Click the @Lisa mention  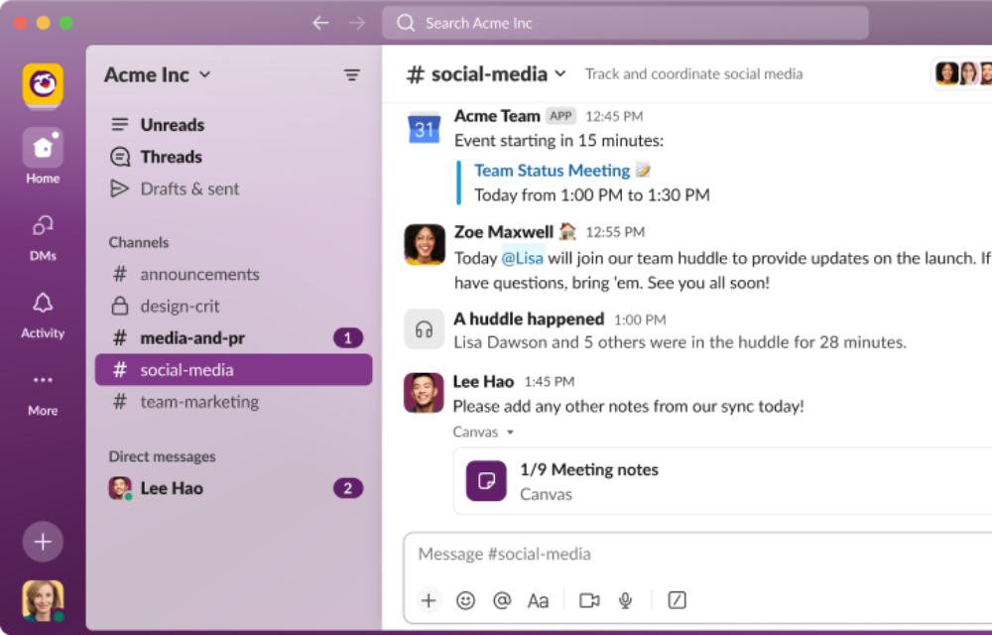pos(522,258)
